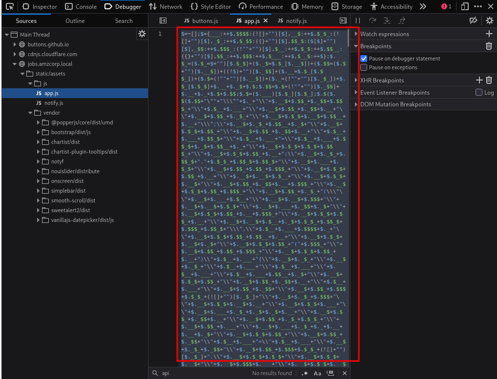497x379 pixels.
Task: Switch to notify.js editor tab
Action: (x=292, y=21)
